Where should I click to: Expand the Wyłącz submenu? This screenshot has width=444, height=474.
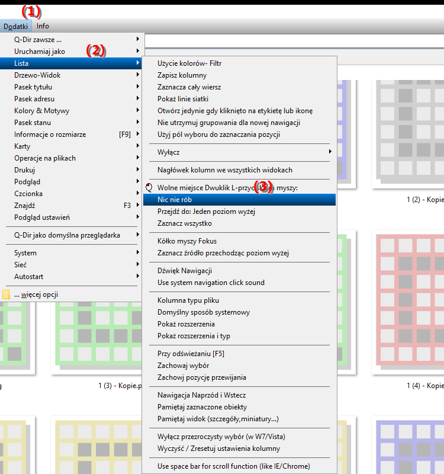(239, 152)
